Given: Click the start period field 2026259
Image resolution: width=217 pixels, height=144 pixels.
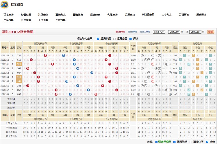Looking at the screenshot, I should point(174,32).
